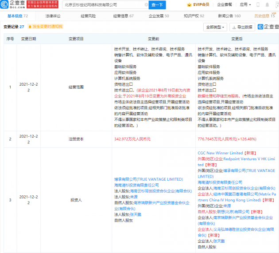279x253 pixels.
Task: Open the mobile phone icon in header
Action: pyautogui.click(x=258, y=4)
